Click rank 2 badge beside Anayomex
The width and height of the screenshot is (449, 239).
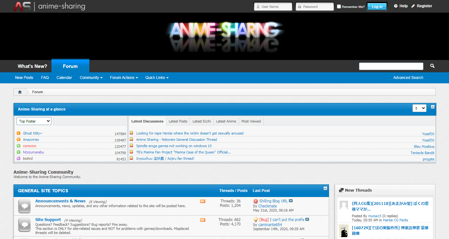coord(18,140)
